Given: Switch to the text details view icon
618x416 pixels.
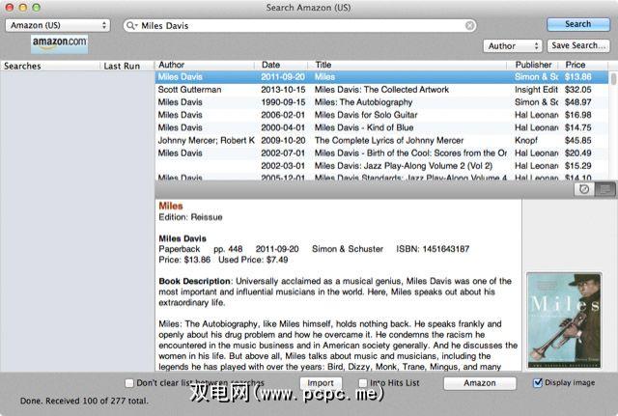Looking at the screenshot, I should (604, 189).
